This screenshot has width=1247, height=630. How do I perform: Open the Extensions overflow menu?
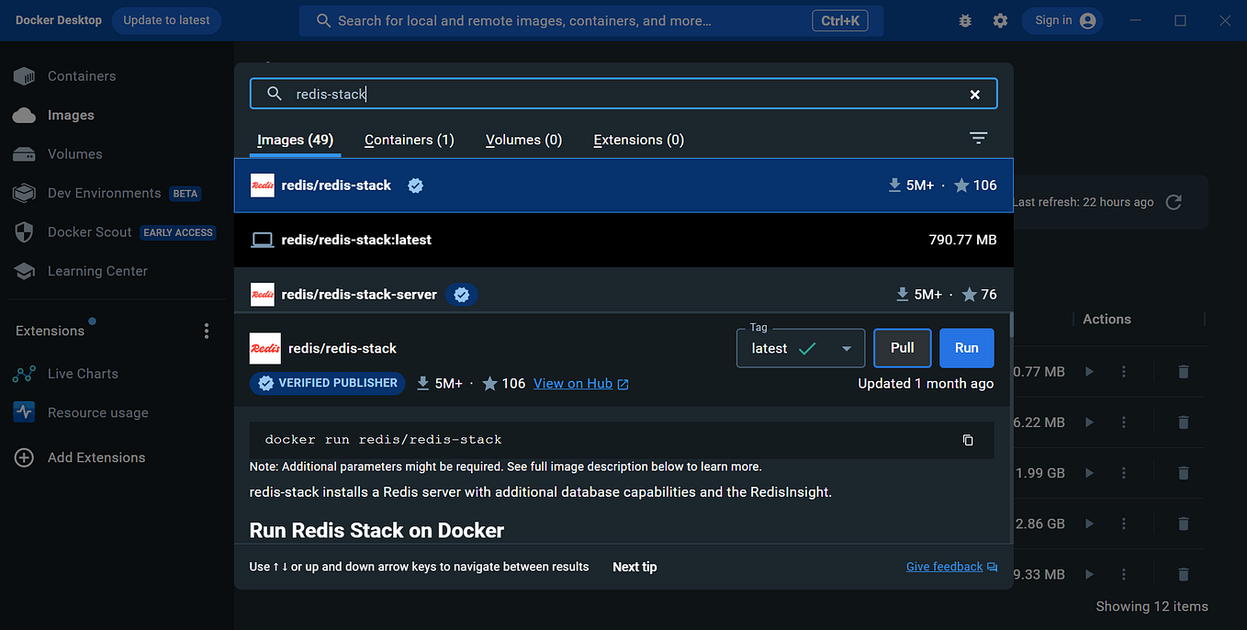[206, 330]
